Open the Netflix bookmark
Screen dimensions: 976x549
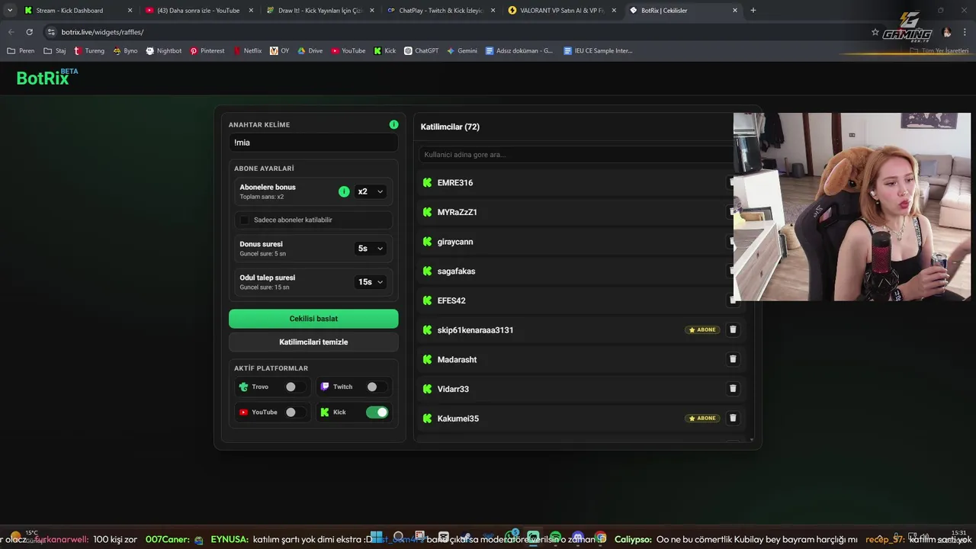coord(247,51)
